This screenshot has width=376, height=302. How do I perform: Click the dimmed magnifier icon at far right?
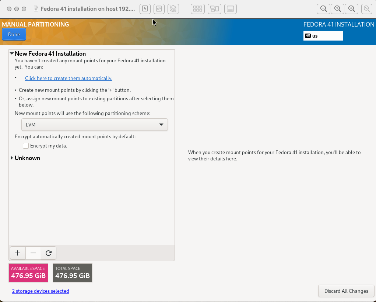pyautogui.click(x=367, y=9)
